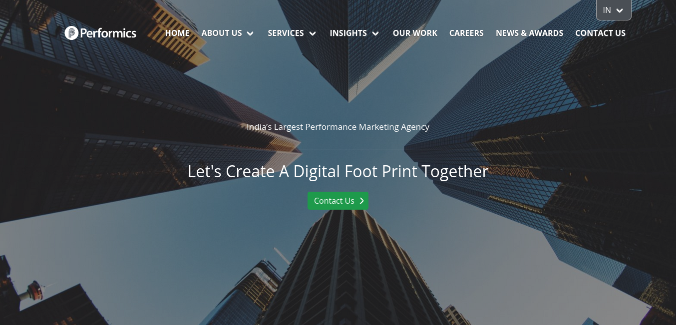Navigate to CONTACT US in the navbar

(x=600, y=33)
